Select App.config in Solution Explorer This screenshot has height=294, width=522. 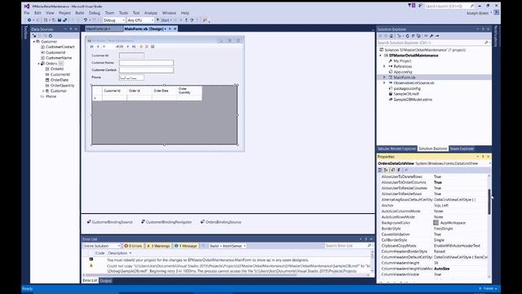click(x=402, y=72)
